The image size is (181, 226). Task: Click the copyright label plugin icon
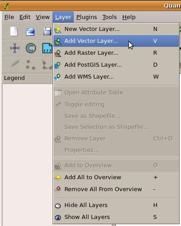coord(31,48)
